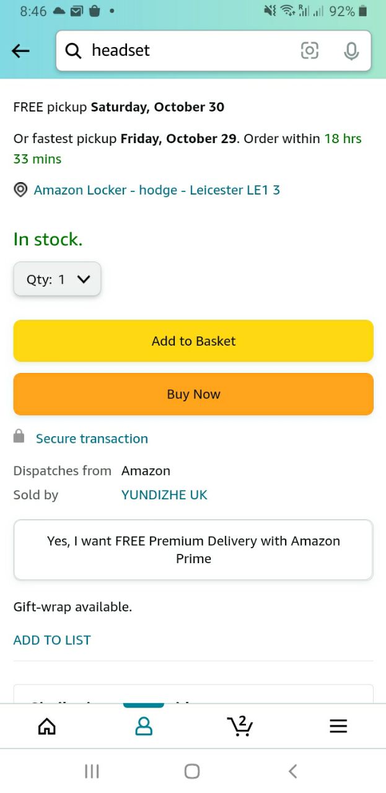Image resolution: width=386 pixels, height=793 pixels.
Task: Tap the microphone voice search icon
Action: point(351,51)
